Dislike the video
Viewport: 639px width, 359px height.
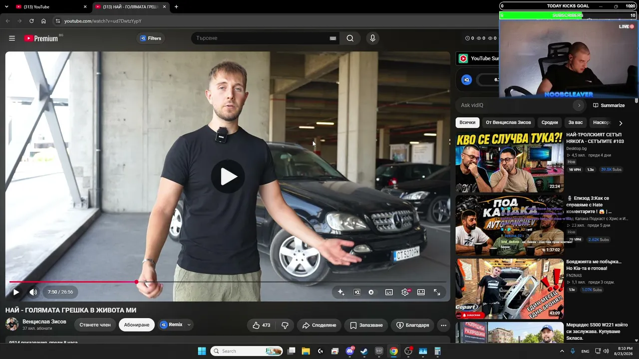pos(285,325)
